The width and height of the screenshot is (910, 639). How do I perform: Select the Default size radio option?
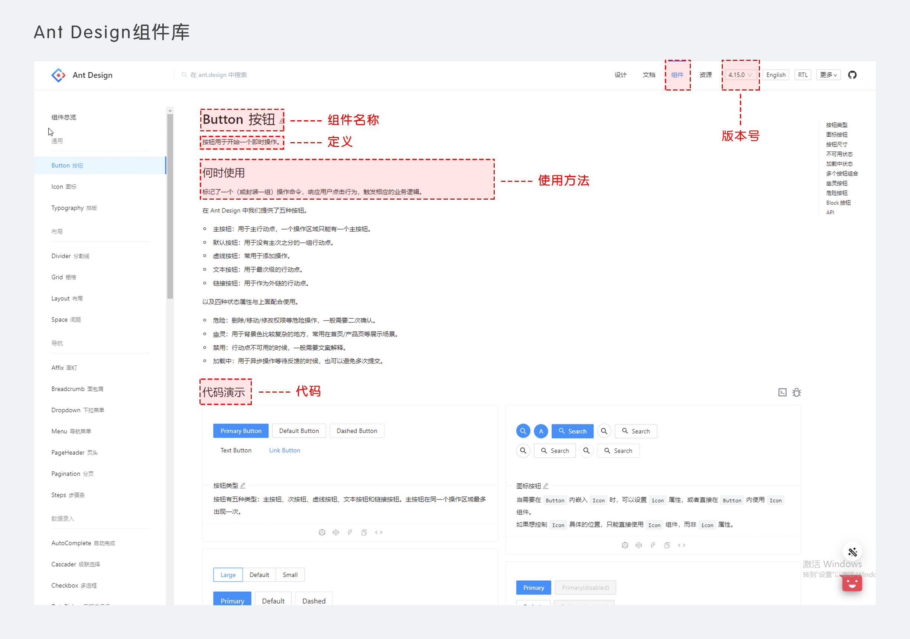[x=259, y=575]
